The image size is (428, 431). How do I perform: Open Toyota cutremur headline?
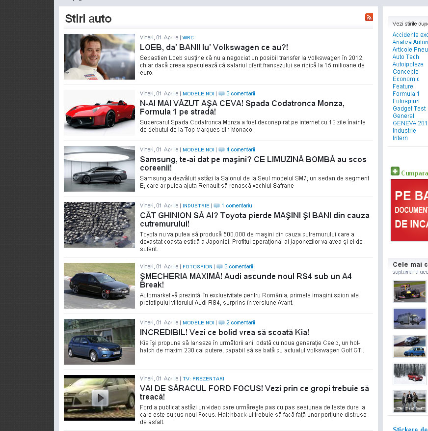click(x=255, y=220)
